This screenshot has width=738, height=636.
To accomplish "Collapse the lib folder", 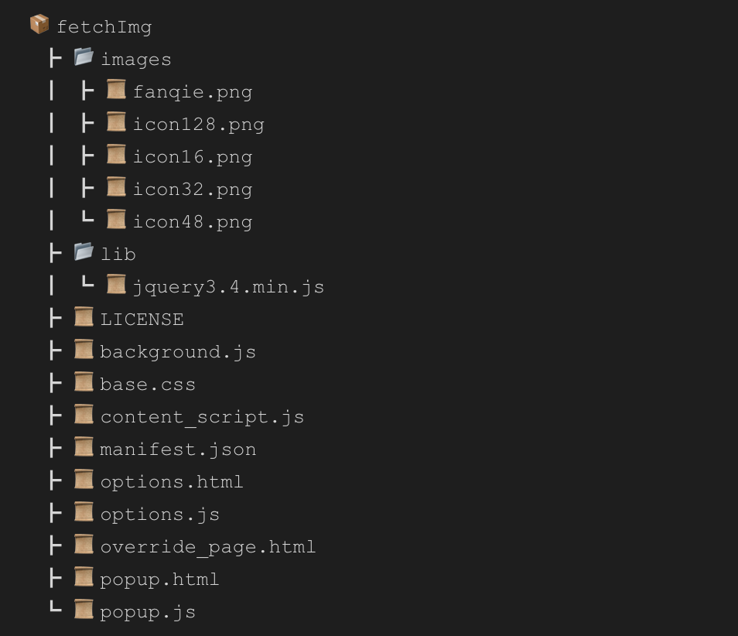I will pos(118,255).
